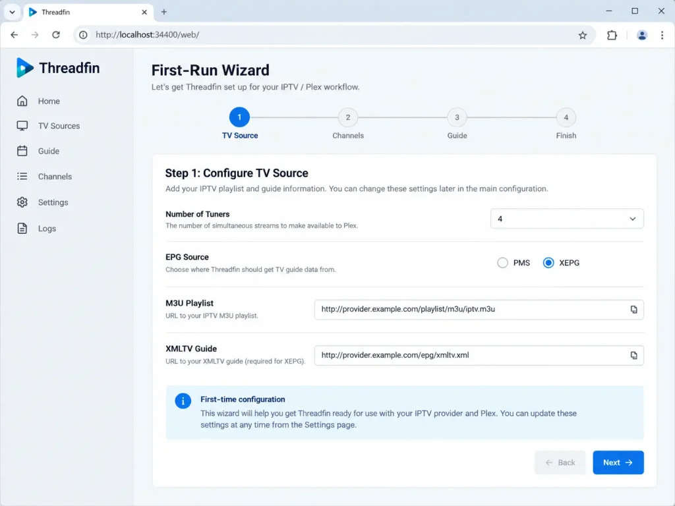
Task: Open the Number of Tuners dropdown
Action: [567, 219]
